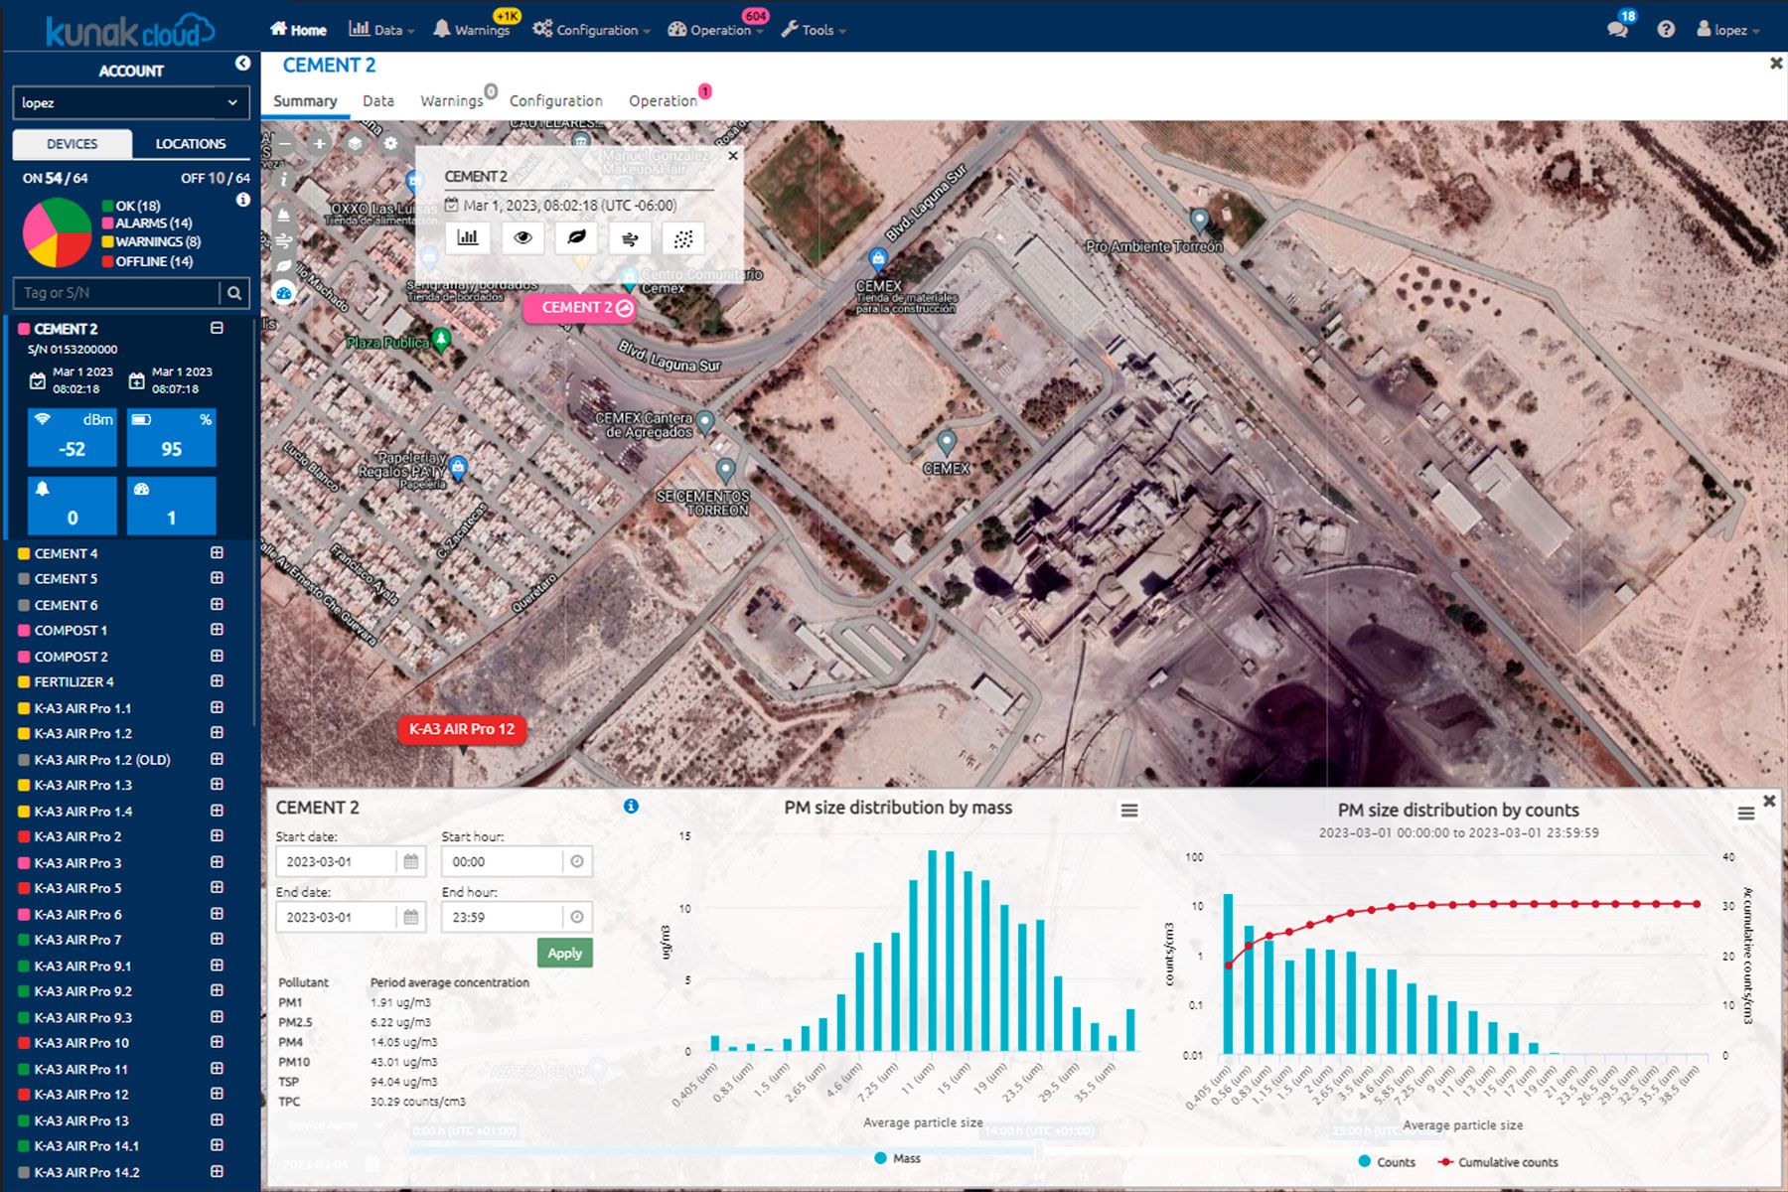
Task: Open the end date calendar picker icon
Action: coord(411,917)
